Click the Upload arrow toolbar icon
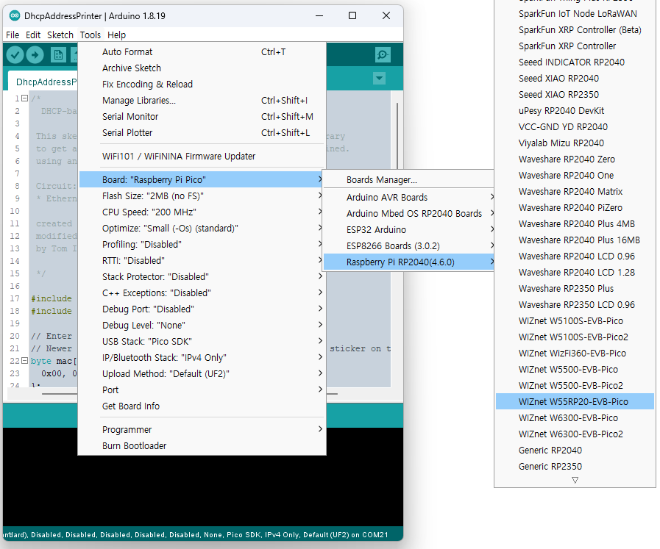Image resolution: width=660 pixels, height=549 pixels. [x=35, y=54]
